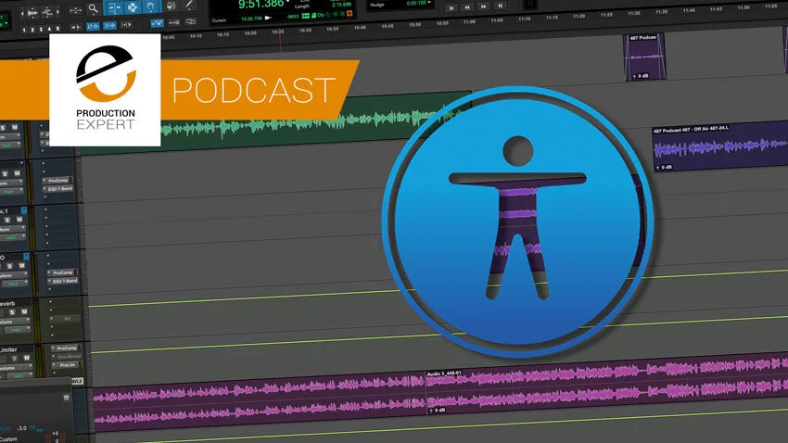Click the send slot on the Reverb track
The height and width of the screenshot is (443, 788).
(67, 319)
